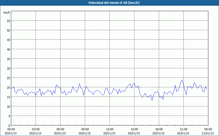The height and width of the screenshot is (136, 219).
Task: Click the chart title 'Velocidad del viento 0-60 [km/h]'
Action: coord(114,3)
